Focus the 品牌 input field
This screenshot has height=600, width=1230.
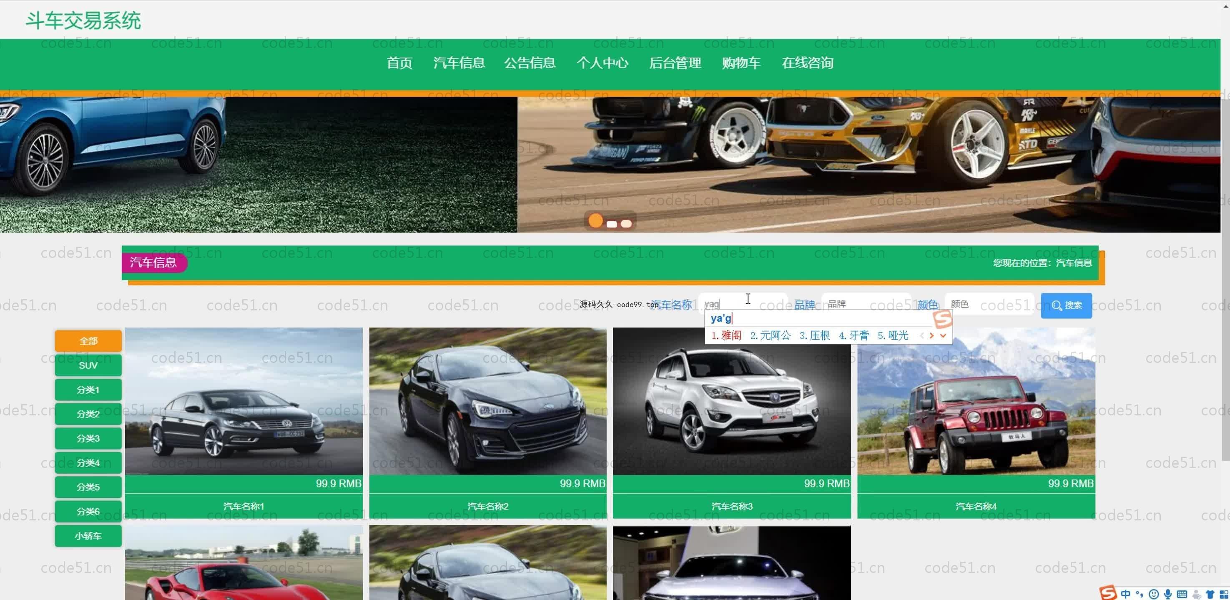tap(866, 304)
